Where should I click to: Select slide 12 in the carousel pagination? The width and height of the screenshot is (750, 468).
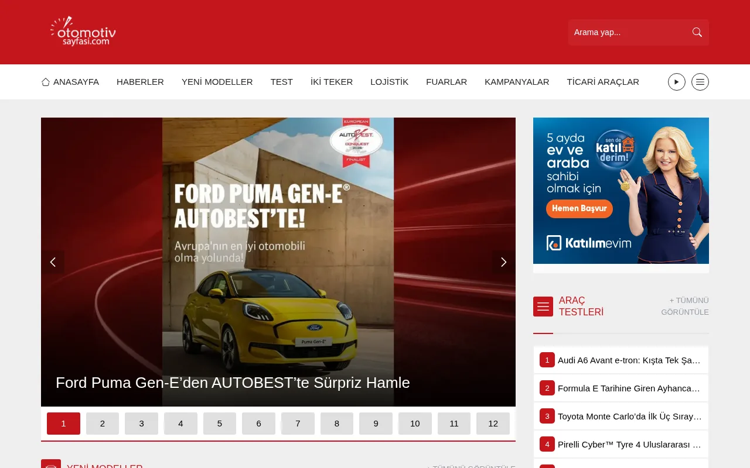tap(493, 423)
